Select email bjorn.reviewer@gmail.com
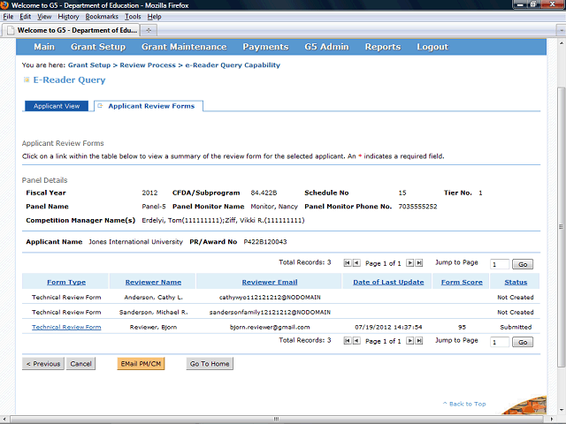This screenshot has height=424, width=566. (x=270, y=328)
